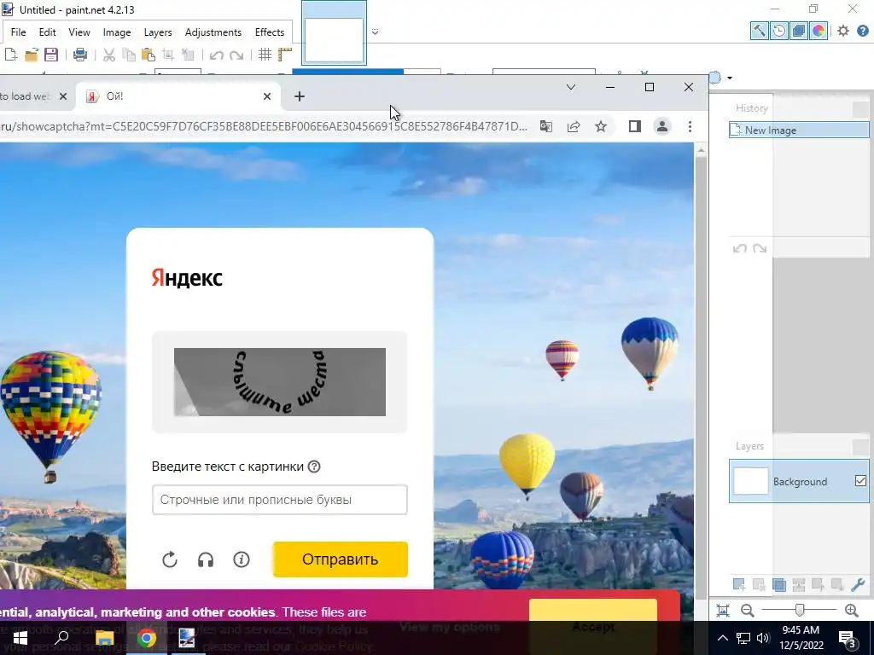874x655 pixels.
Task: Bookmark the page with the star icon
Action: pyautogui.click(x=600, y=126)
